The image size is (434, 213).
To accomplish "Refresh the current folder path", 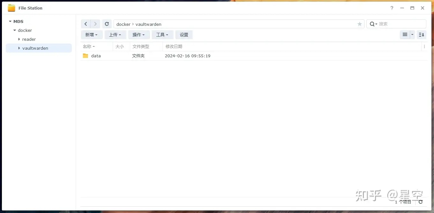I will 107,24.
